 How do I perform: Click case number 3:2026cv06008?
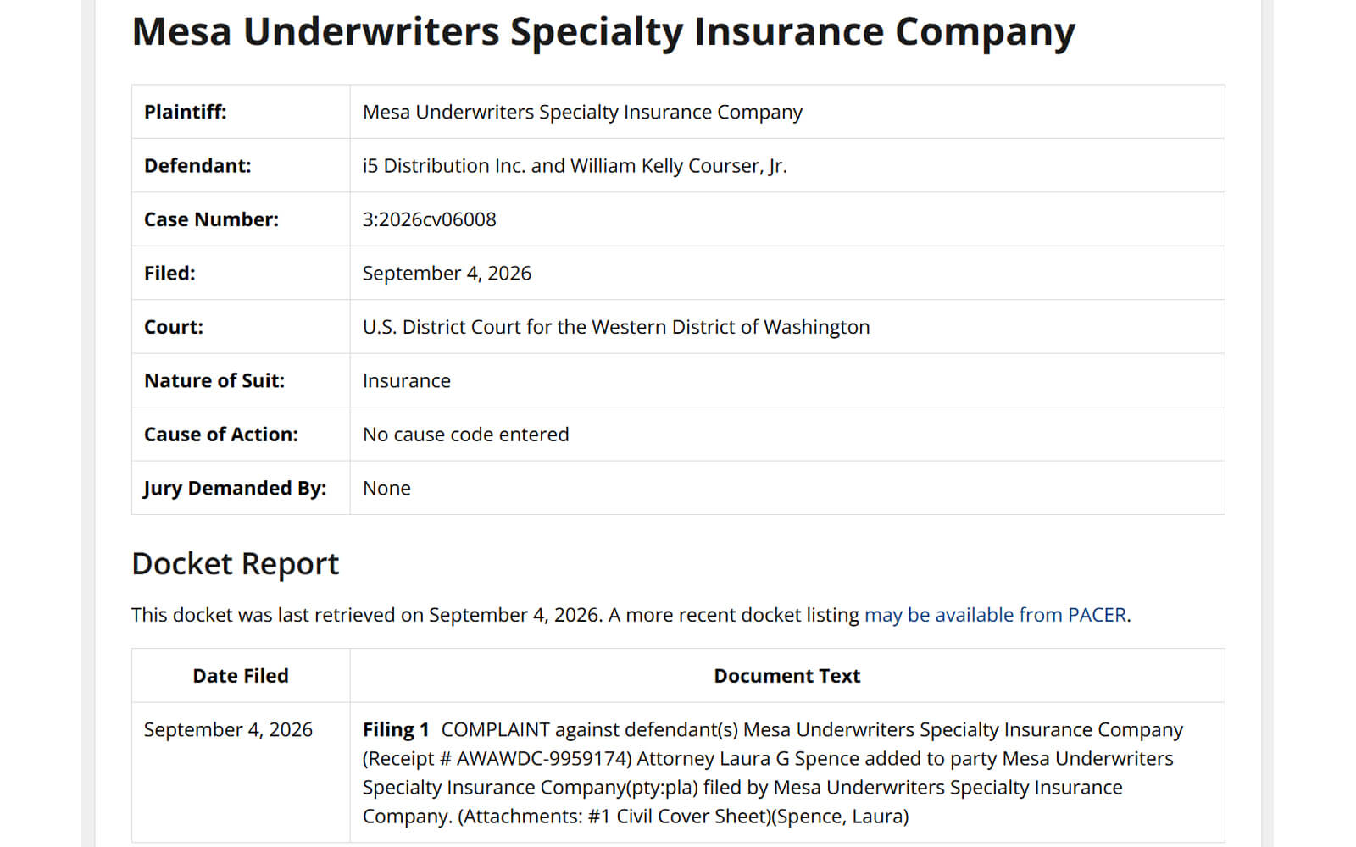point(430,219)
